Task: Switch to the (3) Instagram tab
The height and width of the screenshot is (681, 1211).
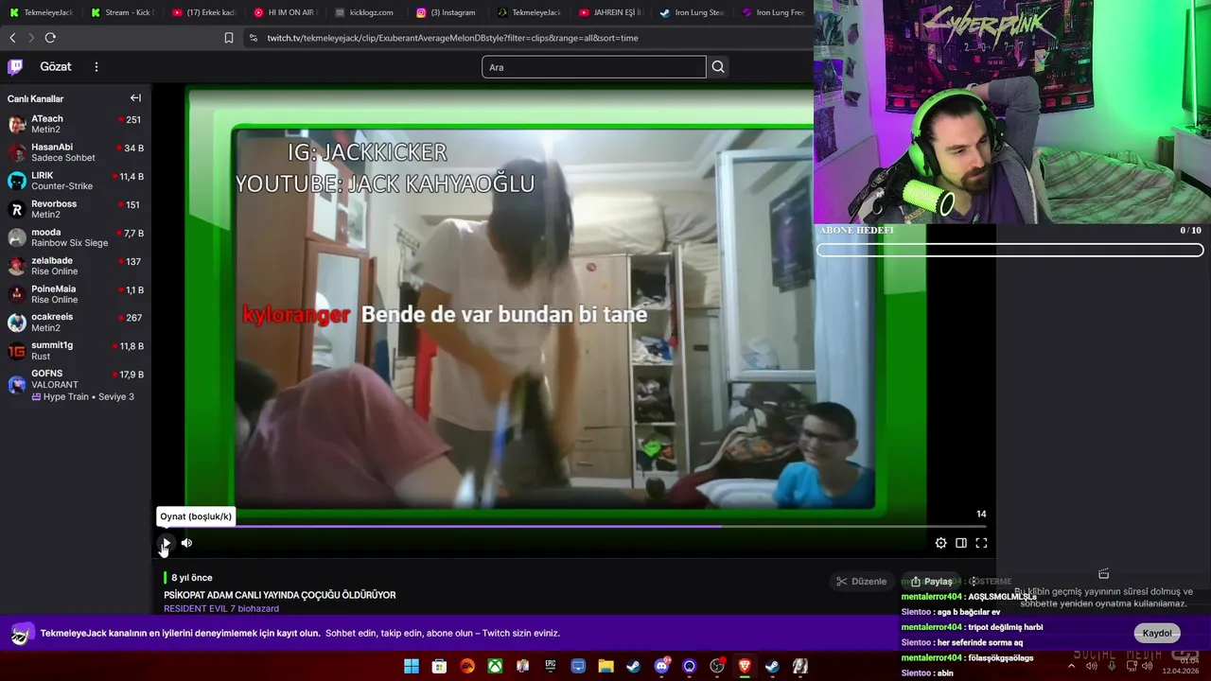Action: click(446, 12)
